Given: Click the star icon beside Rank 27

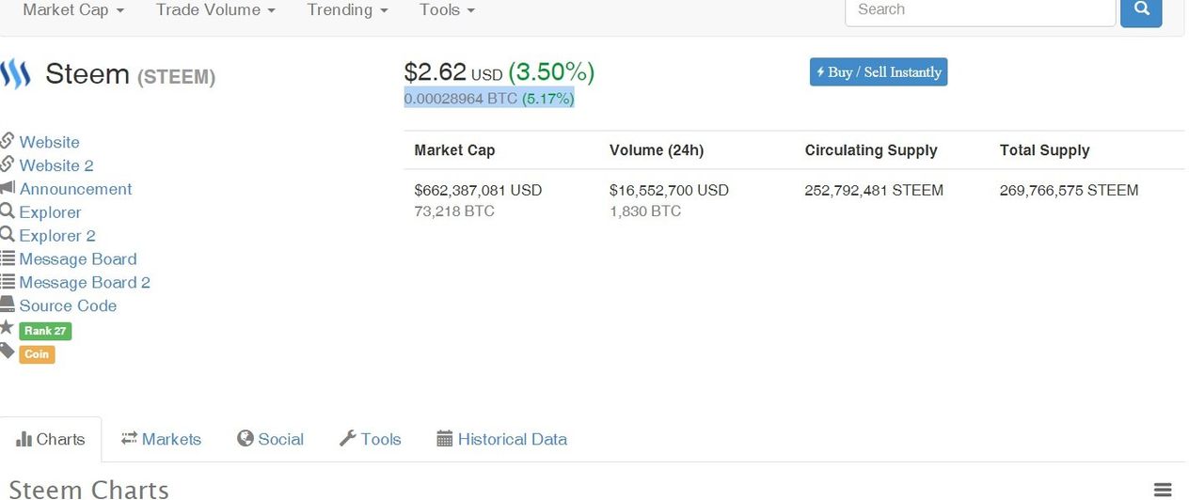Looking at the screenshot, I should pyautogui.click(x=7, y=328).
